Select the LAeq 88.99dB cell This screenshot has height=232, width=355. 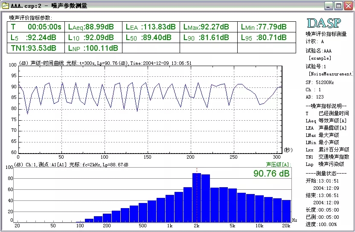pyautogui.click(x=93, y=27)
